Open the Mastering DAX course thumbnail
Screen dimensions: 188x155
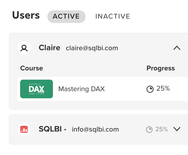[37, 89]
